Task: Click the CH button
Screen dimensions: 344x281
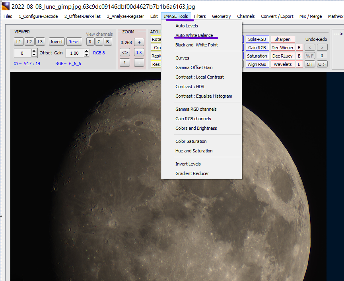Action: [310, 64]
